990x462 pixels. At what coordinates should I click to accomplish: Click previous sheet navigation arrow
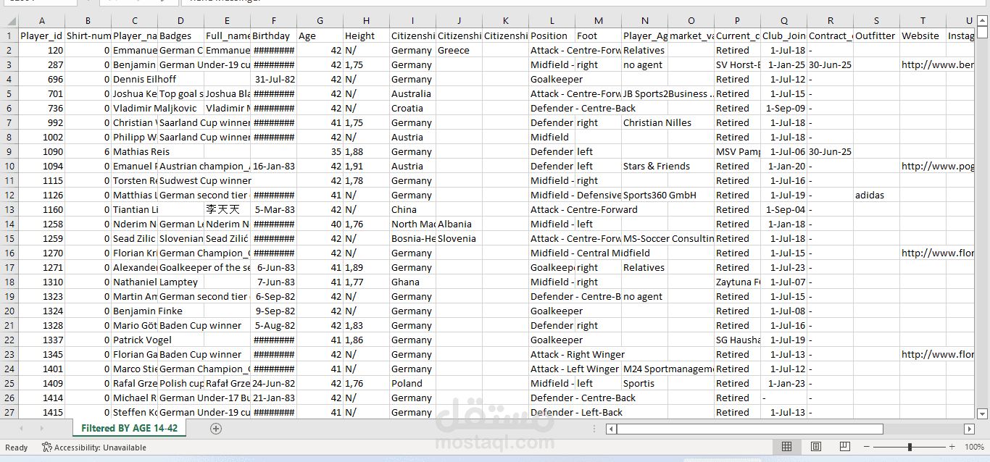[x=20, y=429]
